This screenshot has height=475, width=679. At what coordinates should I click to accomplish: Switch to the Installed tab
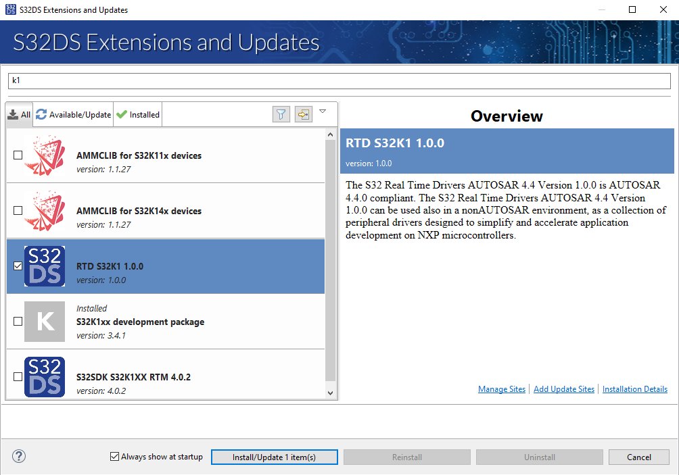point(138,115)
